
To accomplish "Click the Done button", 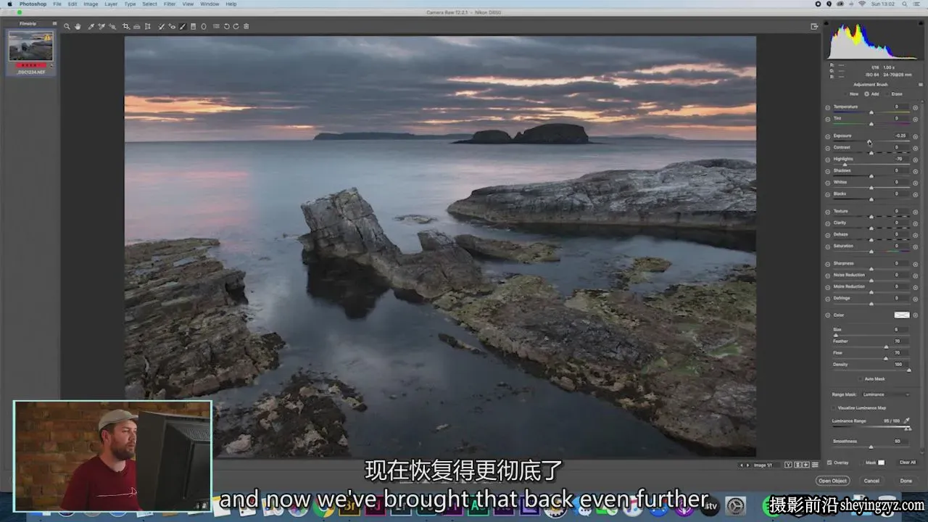I will (906, 481).
